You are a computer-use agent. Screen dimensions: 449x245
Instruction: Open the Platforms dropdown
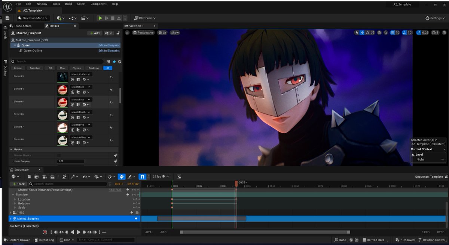point(145,18)
